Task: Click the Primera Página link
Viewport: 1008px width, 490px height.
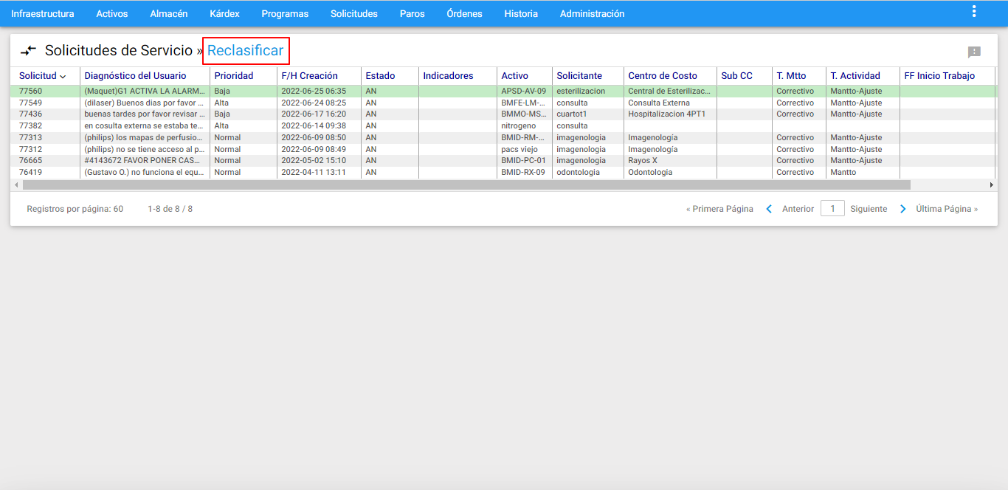Action: tap(719, 209)
